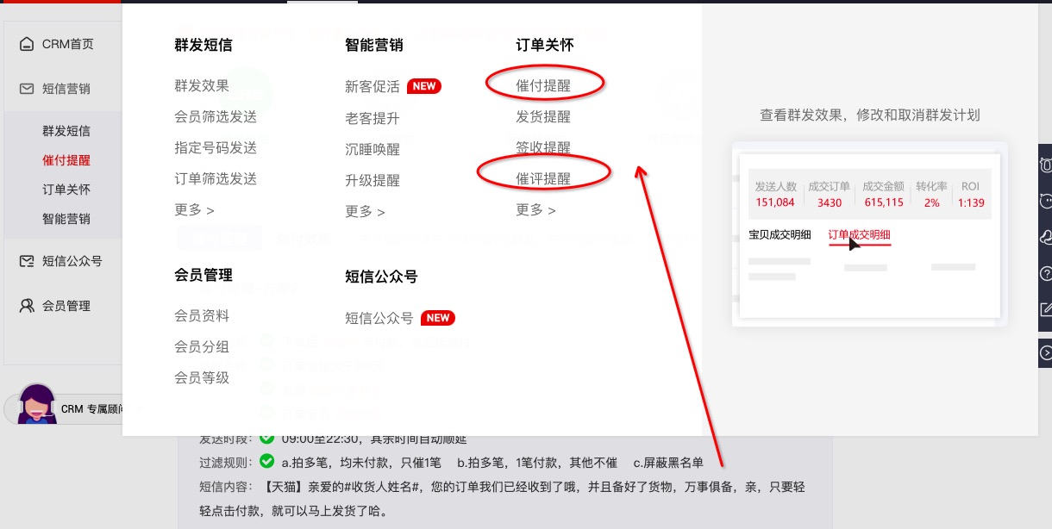Click 订单关怀 in left sidebar submenu
The width and height of the screenshot is (1052, 529).
point(66,190)
